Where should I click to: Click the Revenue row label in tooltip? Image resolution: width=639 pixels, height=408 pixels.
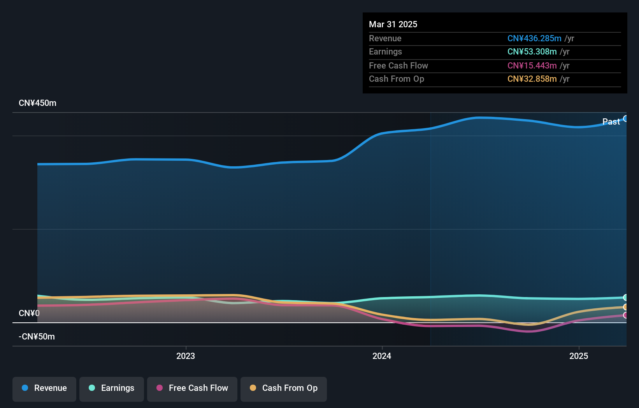tap(385, 39)
